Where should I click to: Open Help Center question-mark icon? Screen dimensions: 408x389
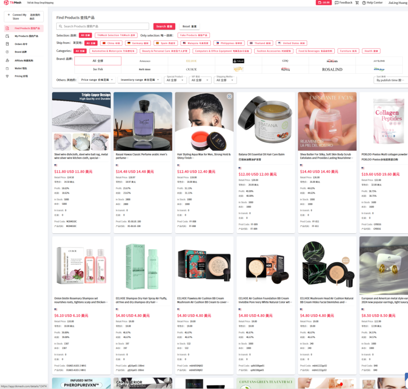(364, 3)
